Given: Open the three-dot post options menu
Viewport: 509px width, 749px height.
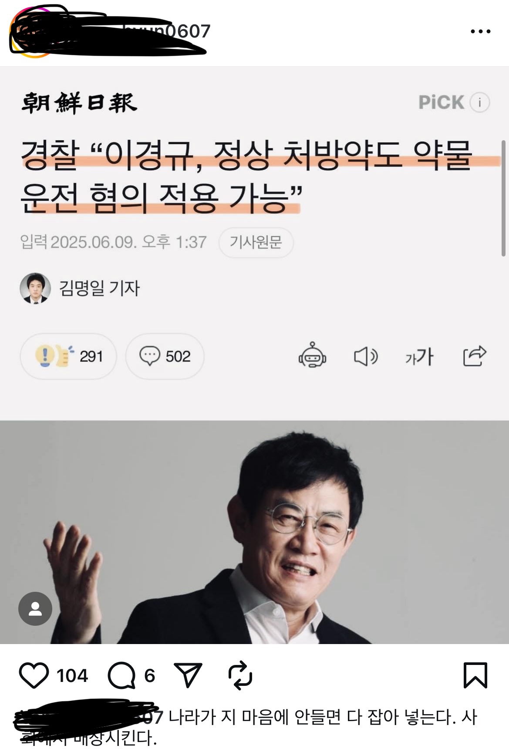Looking at the screenshot, I should pos(481,31).
